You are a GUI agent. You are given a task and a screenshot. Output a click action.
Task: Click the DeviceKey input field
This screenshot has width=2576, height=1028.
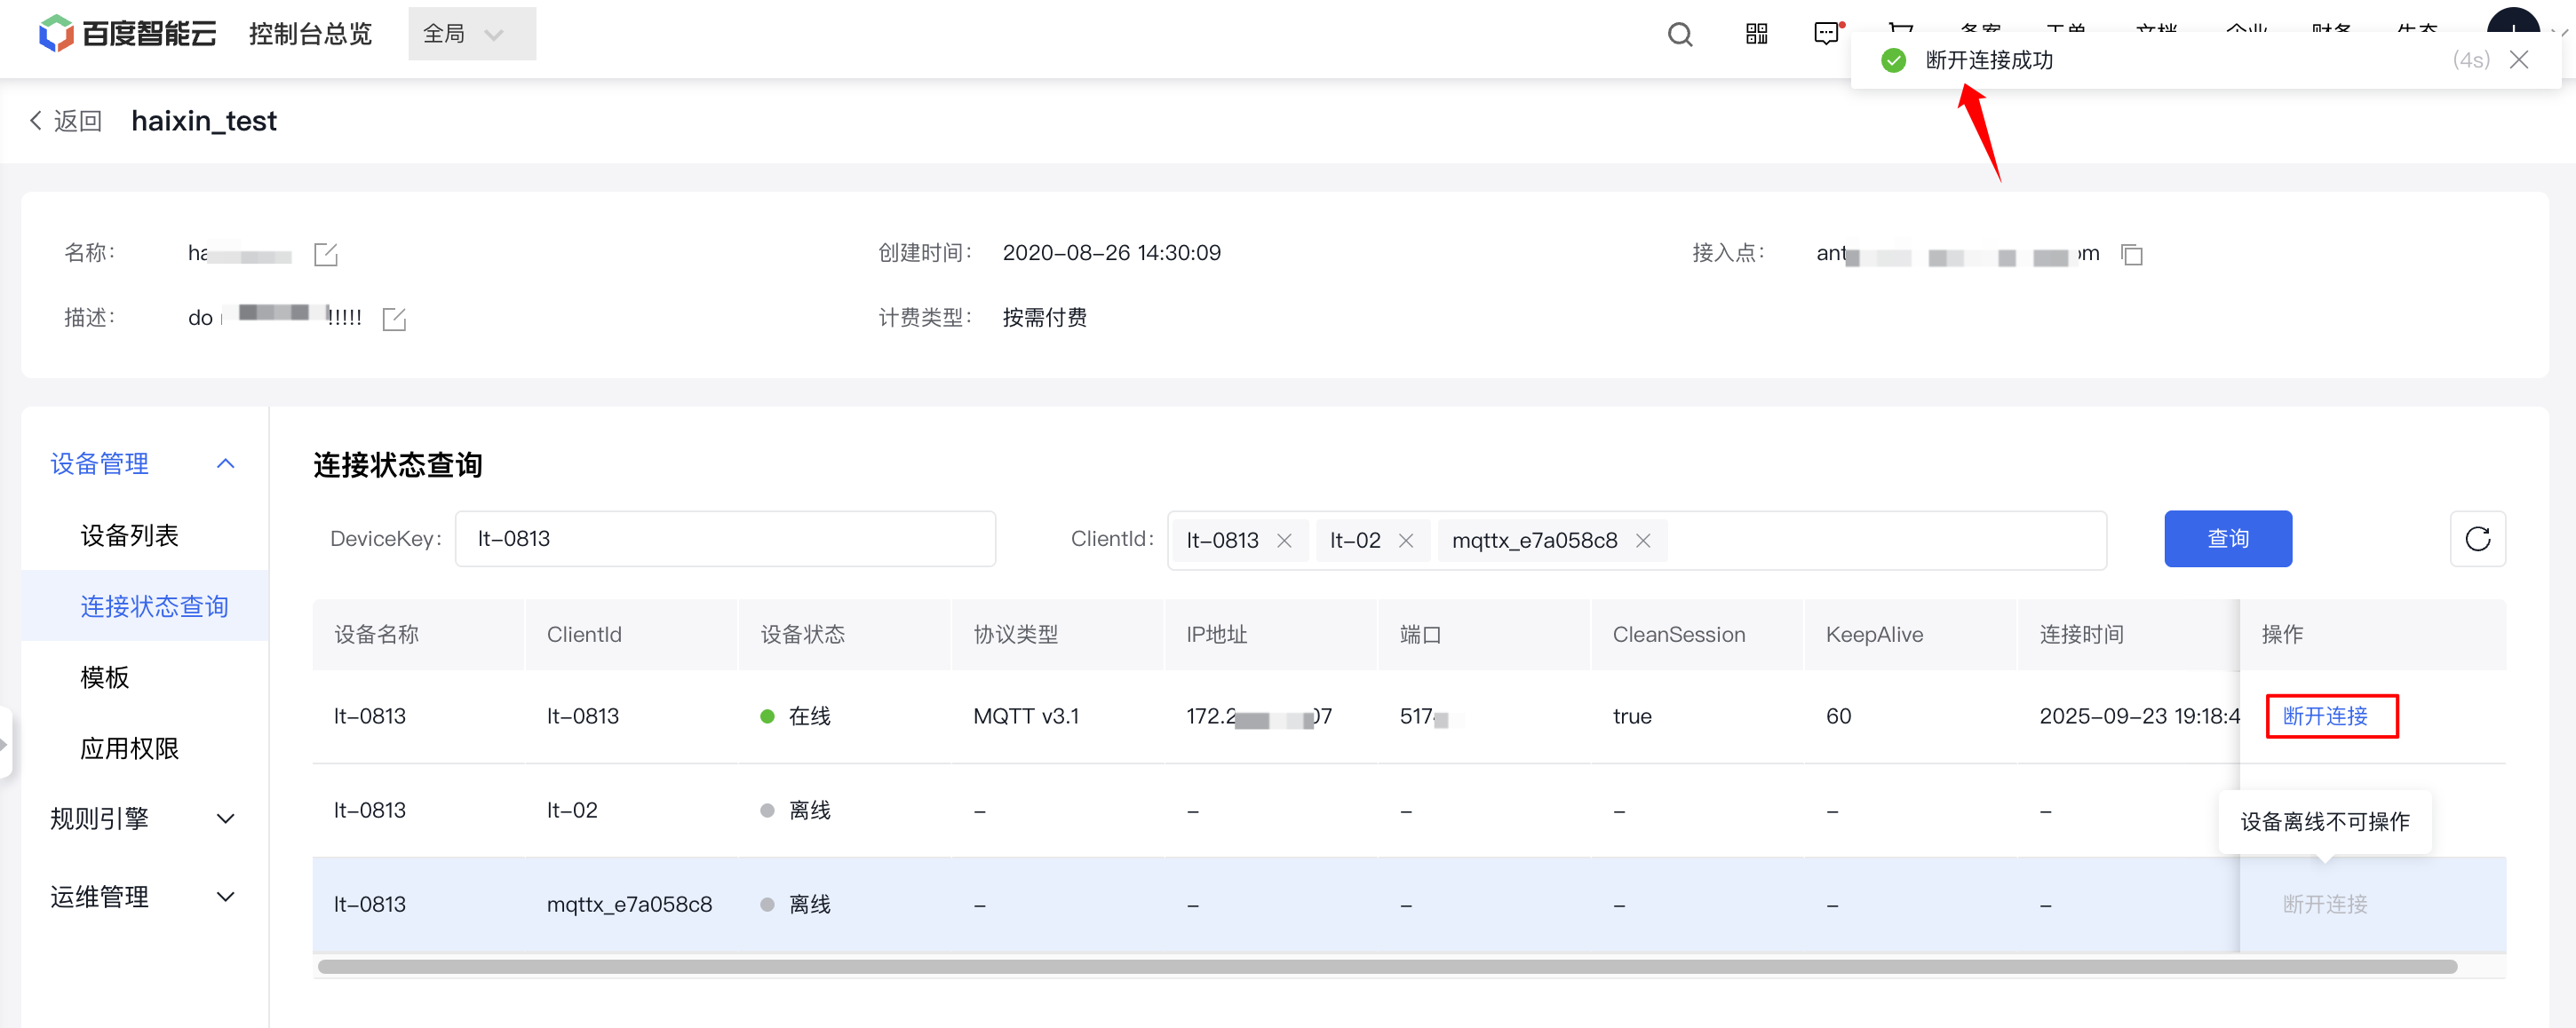click(x=724, y=540)
